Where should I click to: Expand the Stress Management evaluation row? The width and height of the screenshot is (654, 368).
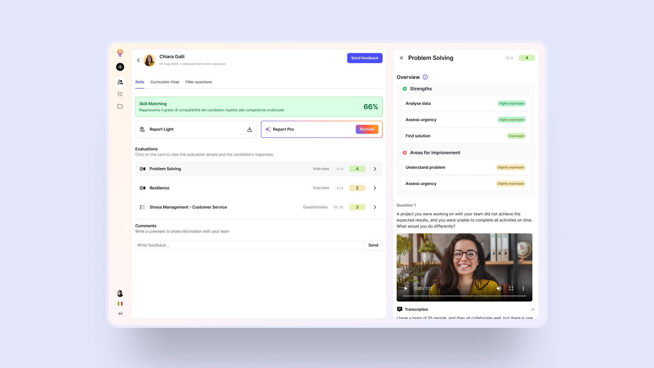pyautogui.click(x=375, y=207)
